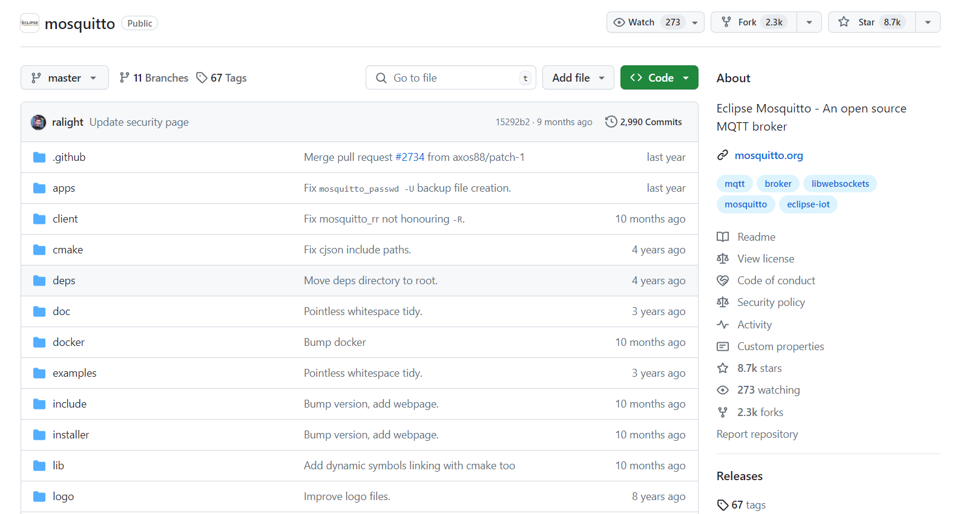Click the Eclipse organization avatar icon
The image size is (957, 514).
[x=30, y=23]
